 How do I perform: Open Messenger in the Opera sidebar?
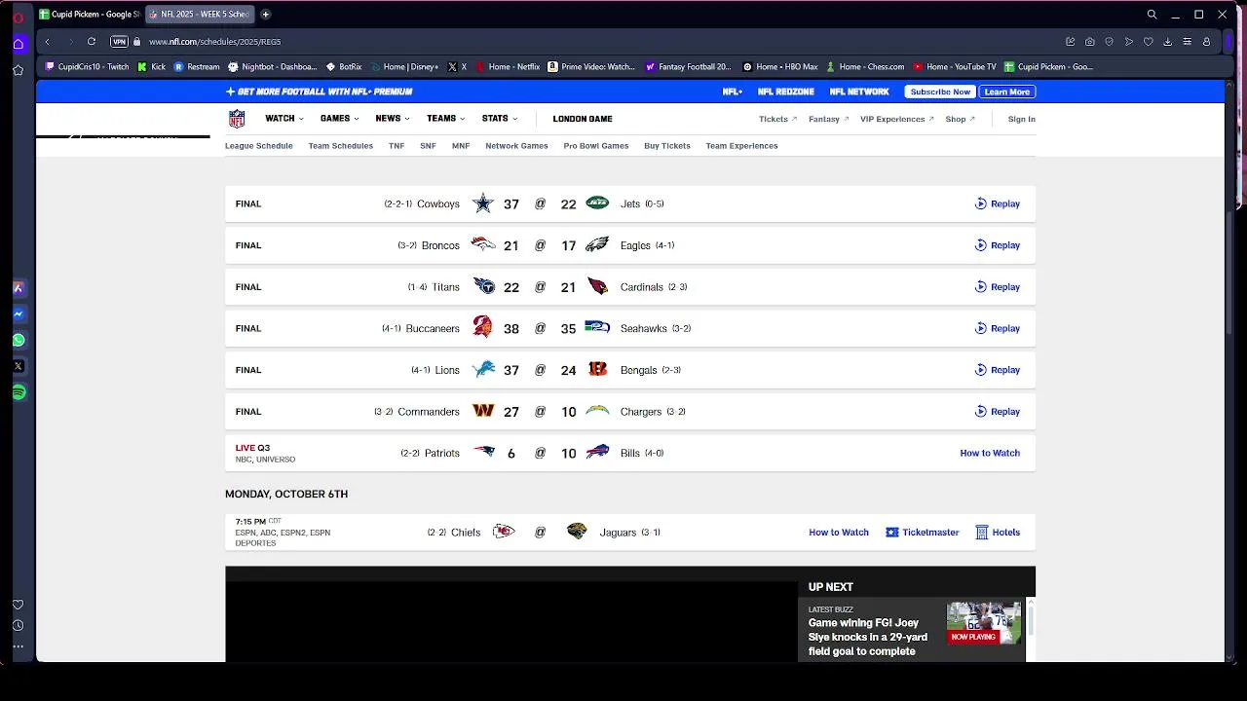[x=19, y=314]
